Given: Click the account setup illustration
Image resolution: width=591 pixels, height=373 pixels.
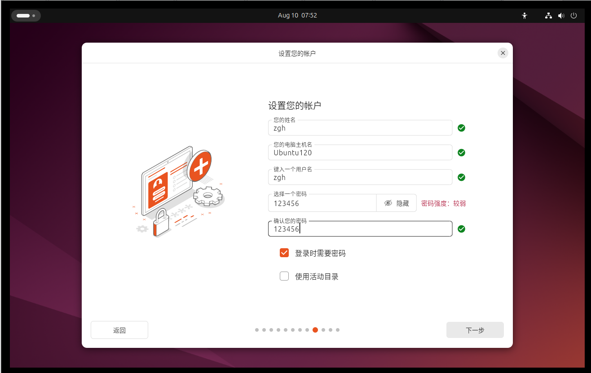Looking at the screenshot, I should [x=179, y=192].
